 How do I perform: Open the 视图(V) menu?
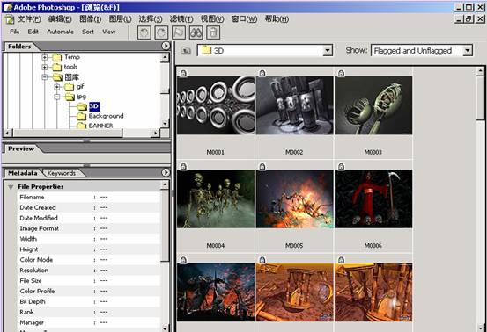click(212, 19)
